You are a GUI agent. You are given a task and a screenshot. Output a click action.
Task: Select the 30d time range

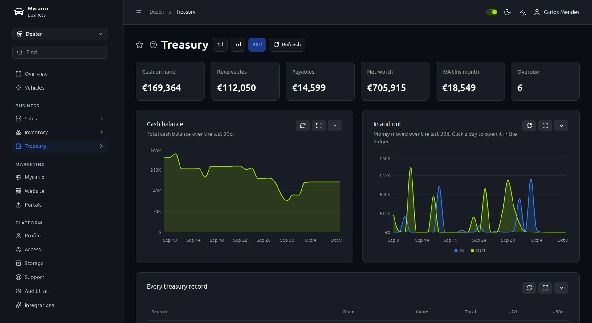pos(257,45)
